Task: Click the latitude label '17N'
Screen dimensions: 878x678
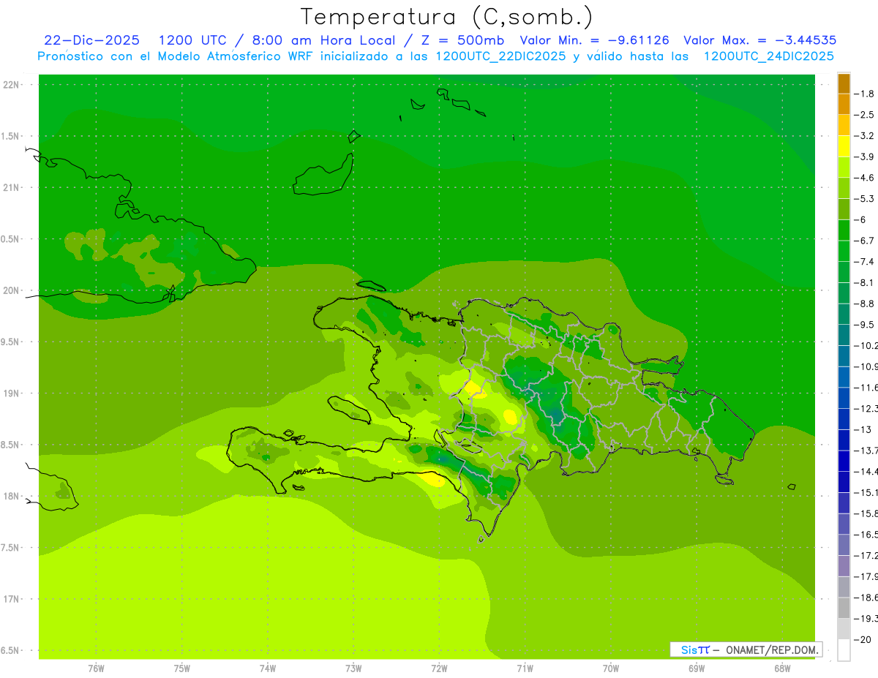Action: pyautogui.click(x=12, y=599)
